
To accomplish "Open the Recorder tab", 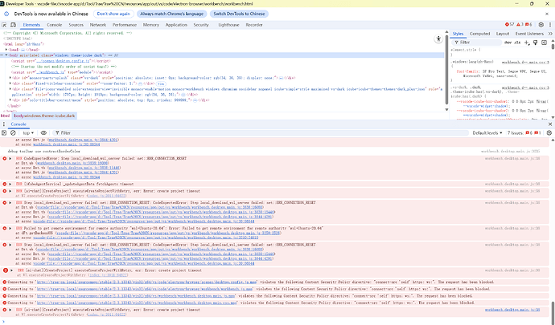I will click(x=254, y=25).
